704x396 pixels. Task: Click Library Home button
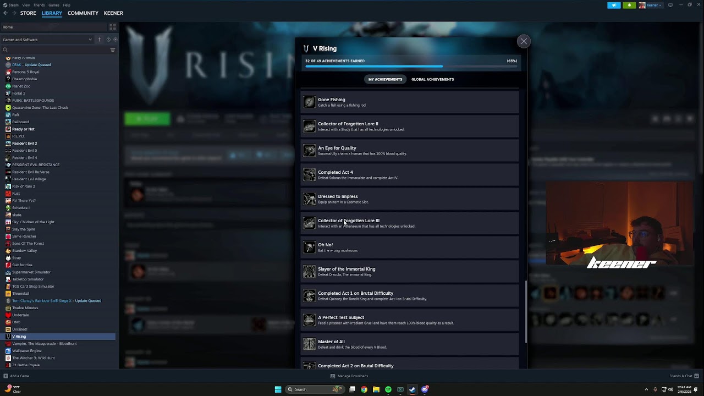pos(54,27)
